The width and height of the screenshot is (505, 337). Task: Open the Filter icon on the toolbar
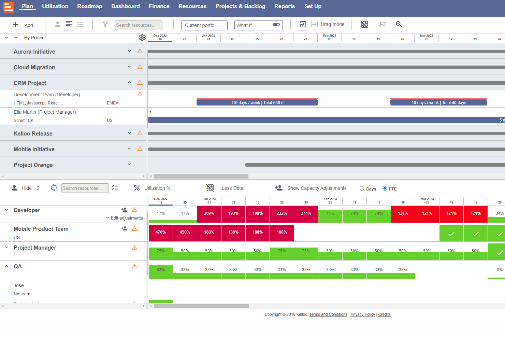tap(105, 24)
